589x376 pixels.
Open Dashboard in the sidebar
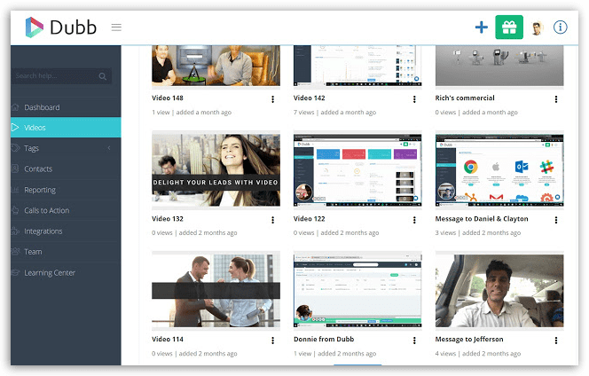(x=42, y=107)
